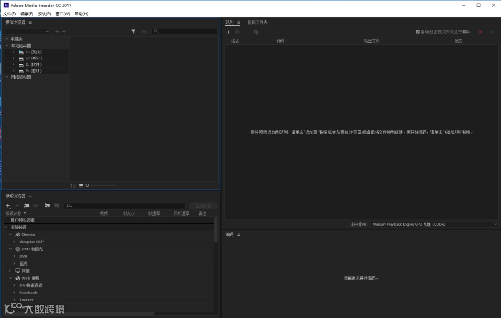This screenshot has height=318, width=501.
Task: Open the 窗口(W) menu
Action: click(63, 14)
